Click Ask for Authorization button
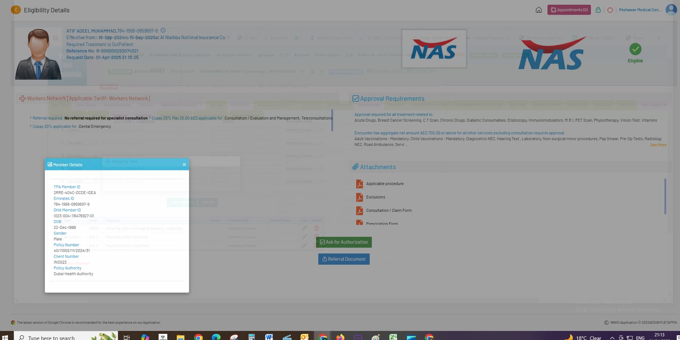The image size is (680, 340). [344, 242]
